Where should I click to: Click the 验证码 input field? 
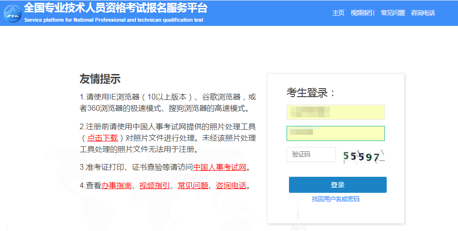point(311,154)
